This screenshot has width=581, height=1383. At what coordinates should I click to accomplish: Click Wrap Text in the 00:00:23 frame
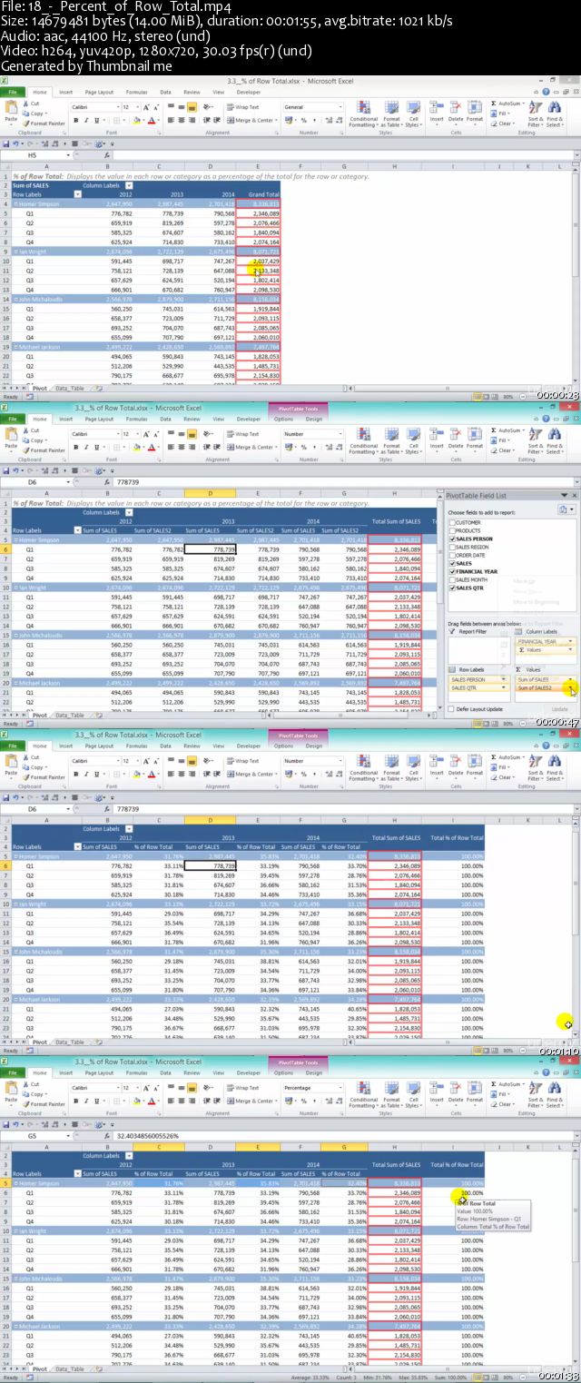242,107
